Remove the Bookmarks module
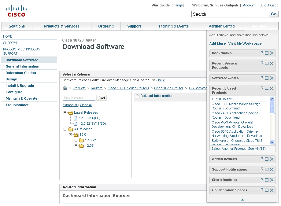 (272, 53)
